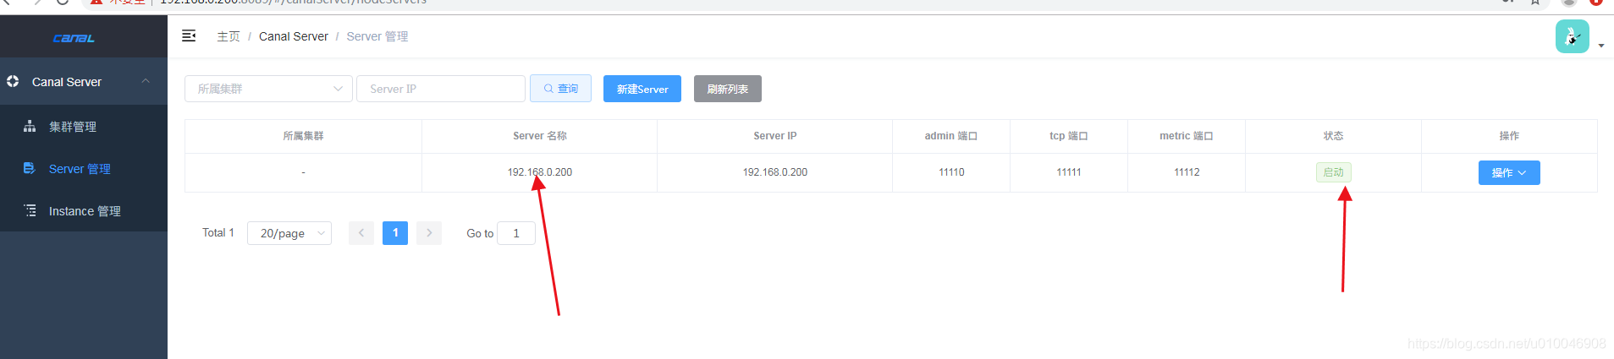Click the Instance 管理 list icon
1614x359 pixels.
(30, 210)
